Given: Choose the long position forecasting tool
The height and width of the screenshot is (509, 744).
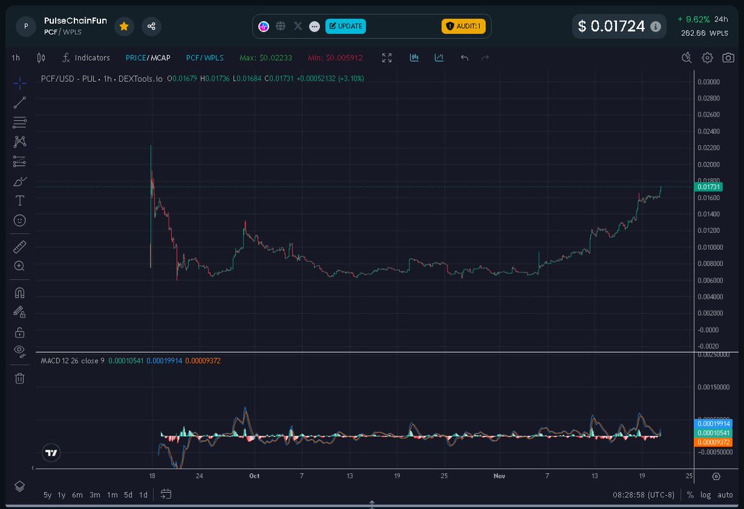Looking at the screenshot, I should click(x=19, y=162).
